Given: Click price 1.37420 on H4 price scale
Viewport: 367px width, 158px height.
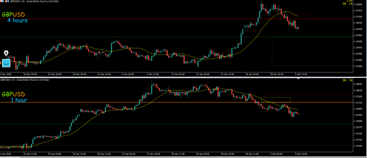Looking at the screenshot, I should [x=358, y=17].
